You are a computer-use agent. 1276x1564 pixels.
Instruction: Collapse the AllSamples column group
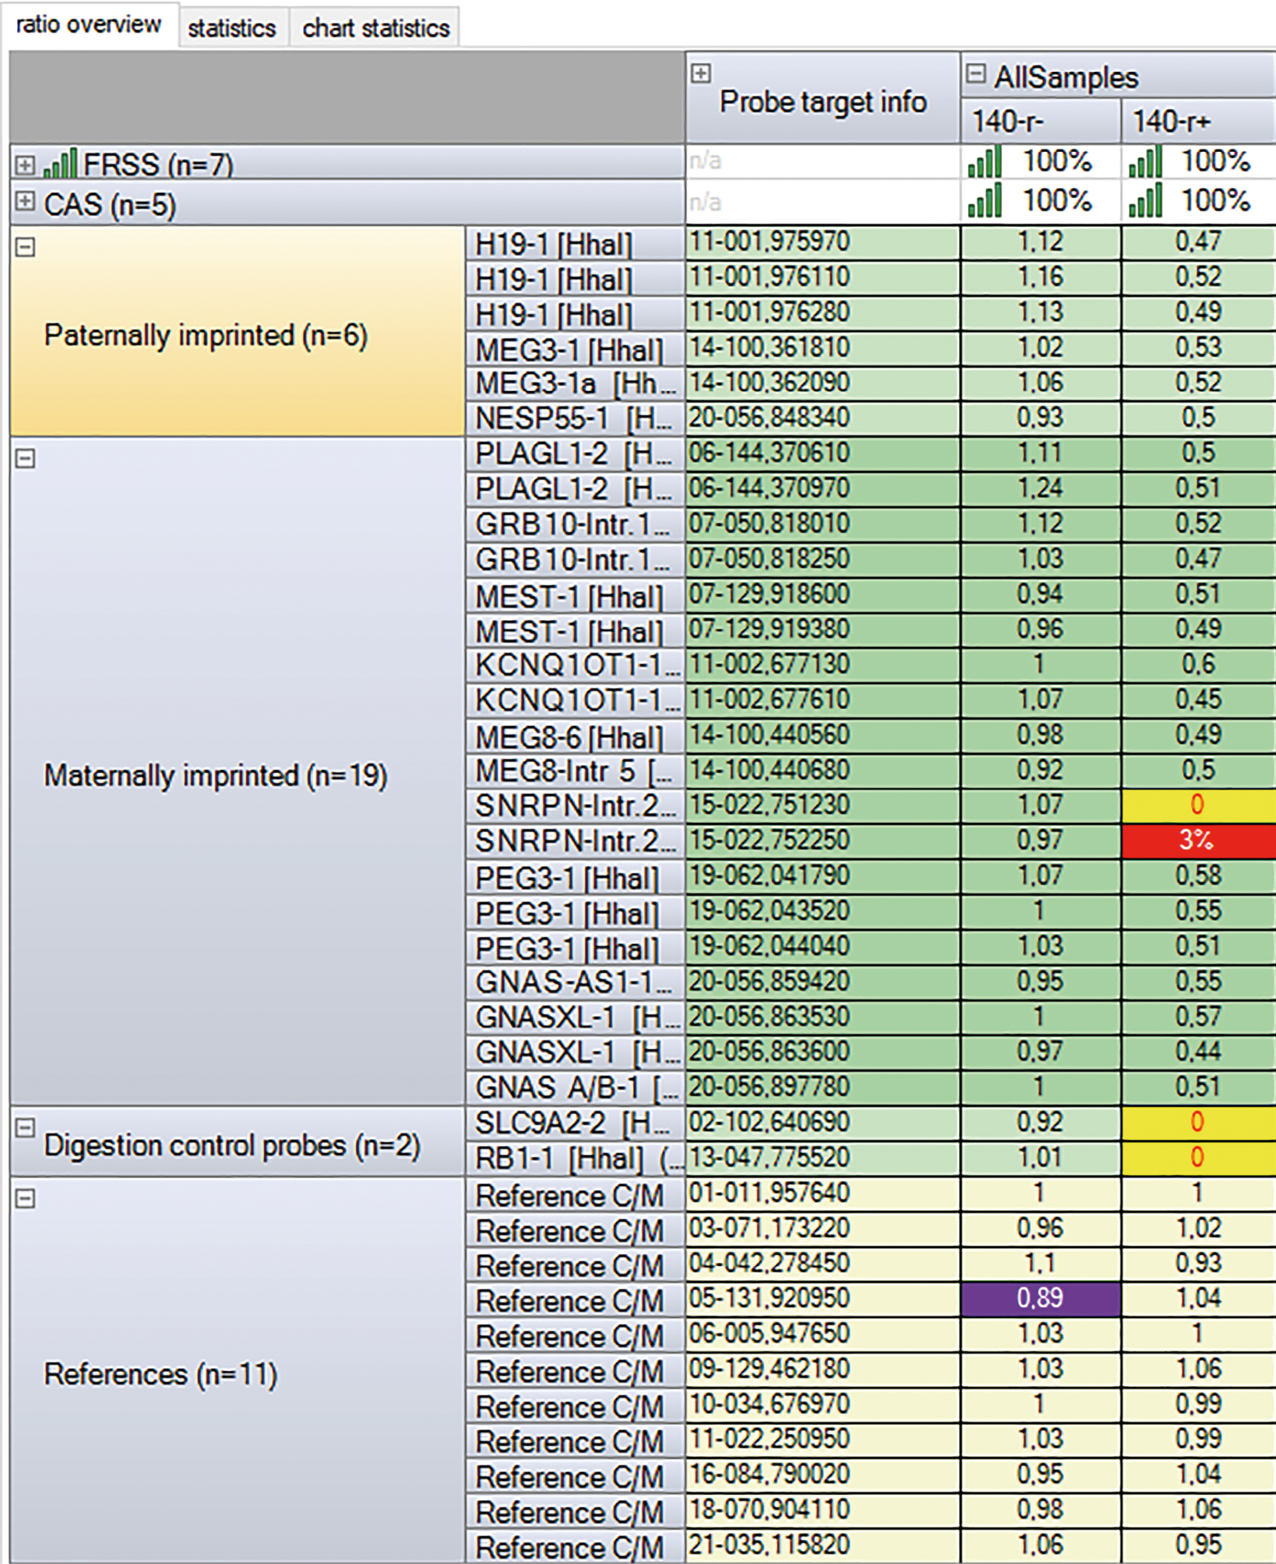[x=975, y=73]
